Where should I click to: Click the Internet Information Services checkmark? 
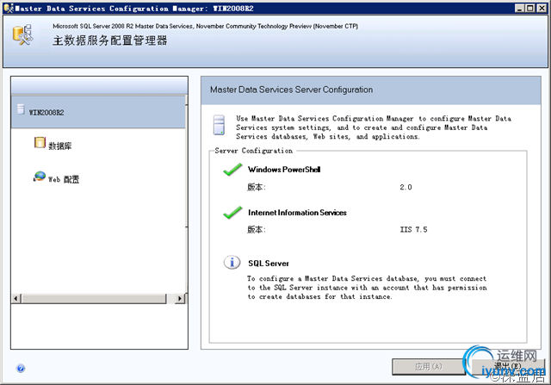click(x=232, y=213)
